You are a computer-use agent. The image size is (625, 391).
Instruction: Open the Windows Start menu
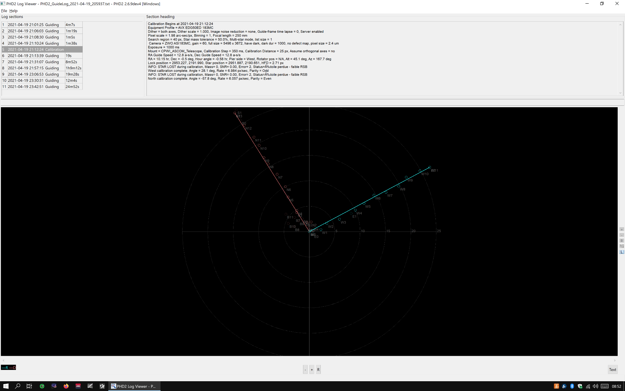pyautogui.click(x=6, y=386)
